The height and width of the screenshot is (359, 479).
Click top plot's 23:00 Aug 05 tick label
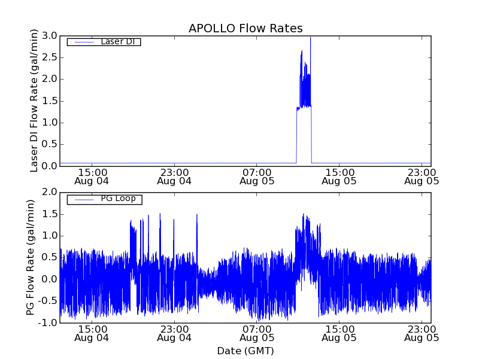[422, 176]
